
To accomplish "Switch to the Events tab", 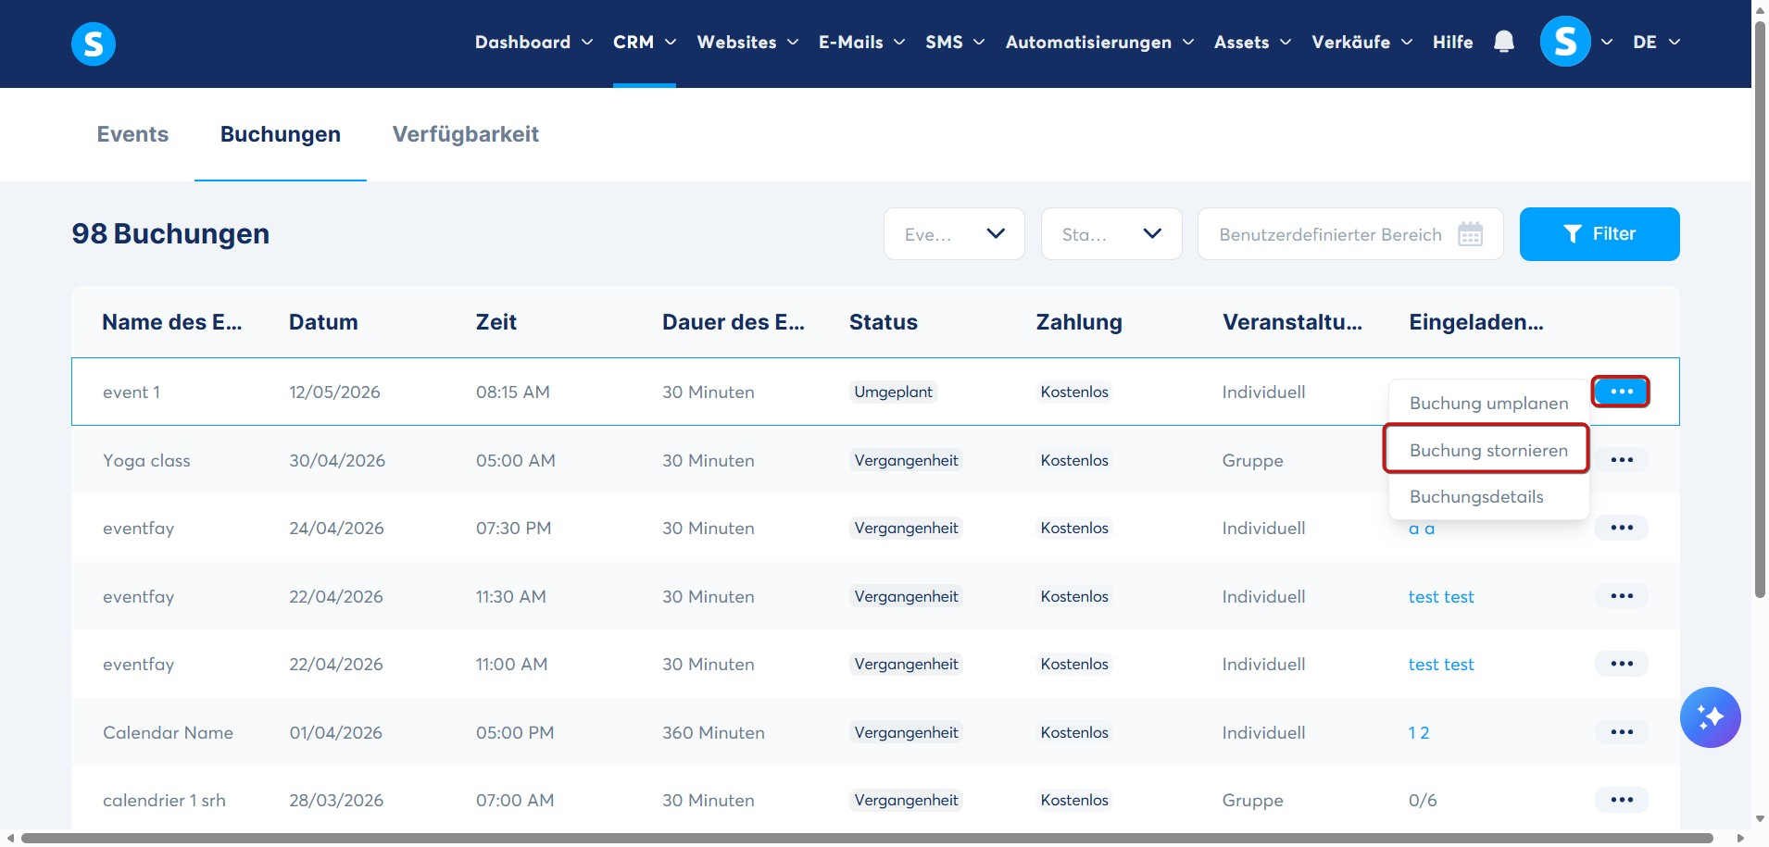I will click(132, 134).
